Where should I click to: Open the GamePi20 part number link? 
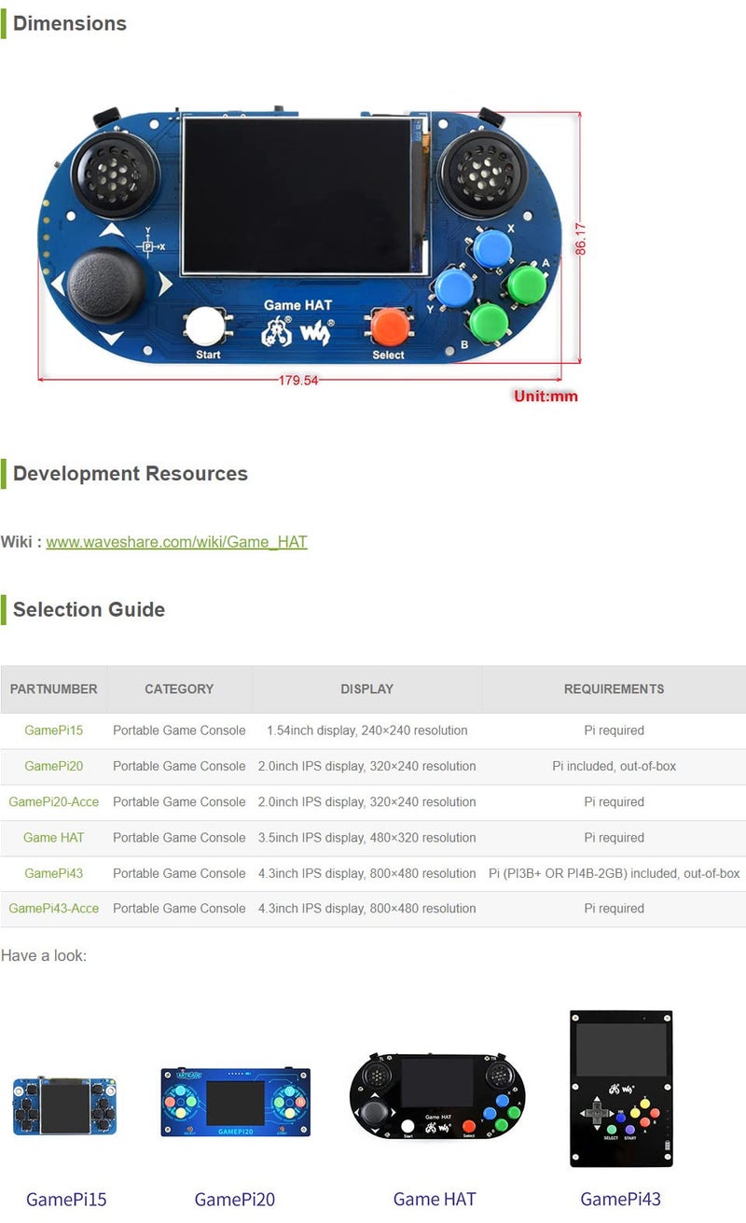[x=53, y=766]
